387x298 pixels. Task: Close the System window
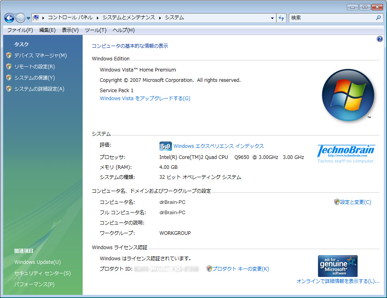pyautogui.click(x=377, y=7)
